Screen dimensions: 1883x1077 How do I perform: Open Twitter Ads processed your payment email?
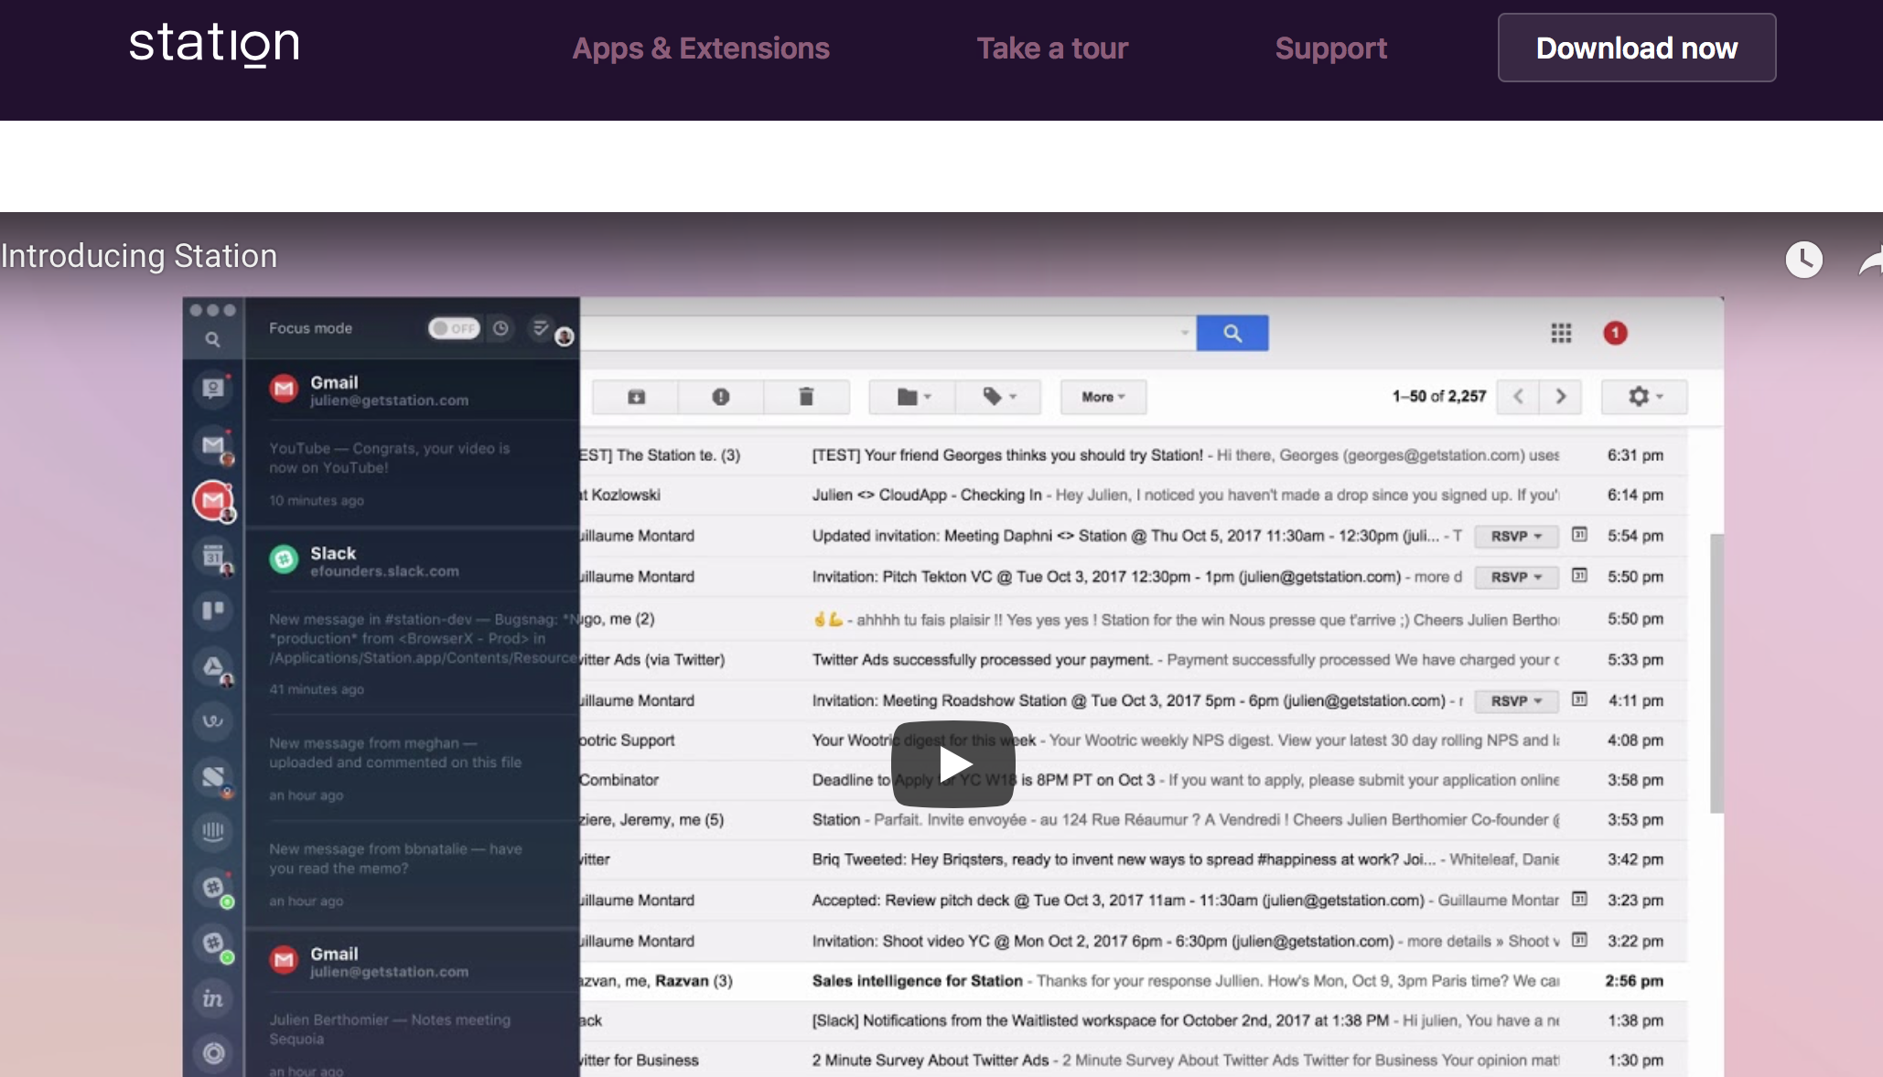(1133, 660)
